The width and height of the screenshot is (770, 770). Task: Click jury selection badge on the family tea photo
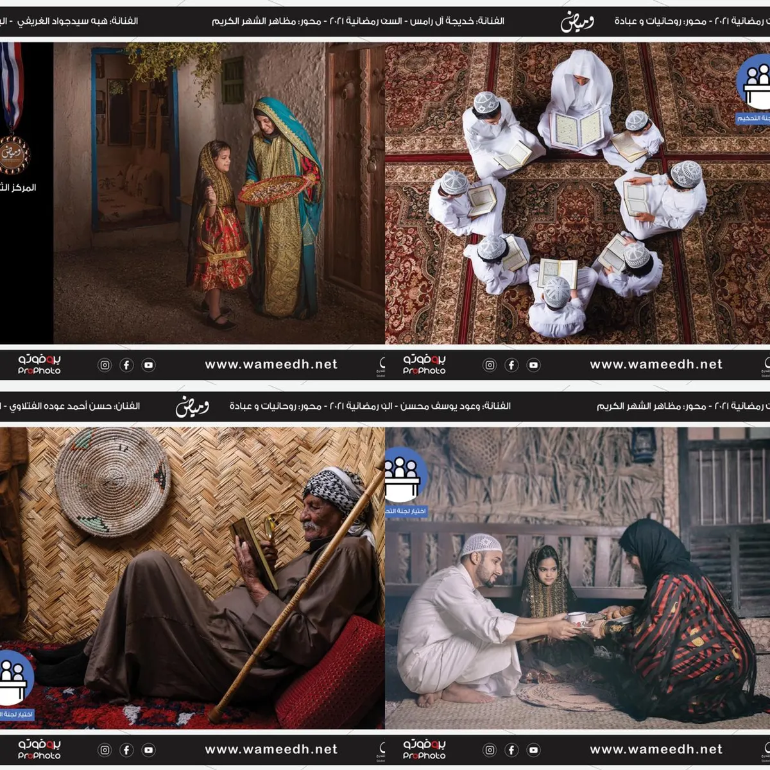(406, 482)
